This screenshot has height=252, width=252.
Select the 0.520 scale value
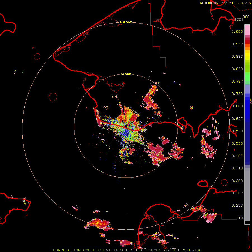click(x=237, y=144)
